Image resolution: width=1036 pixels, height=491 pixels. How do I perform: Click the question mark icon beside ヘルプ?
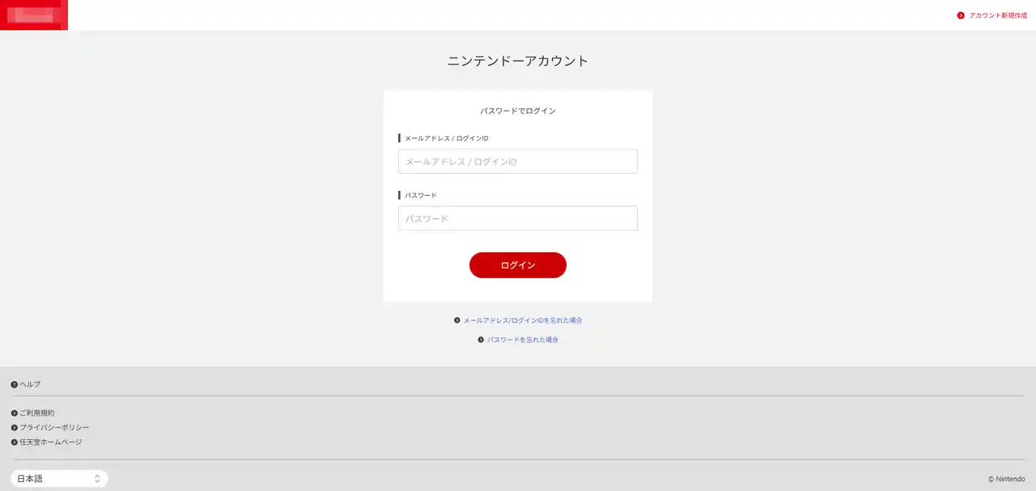(15, 384)
